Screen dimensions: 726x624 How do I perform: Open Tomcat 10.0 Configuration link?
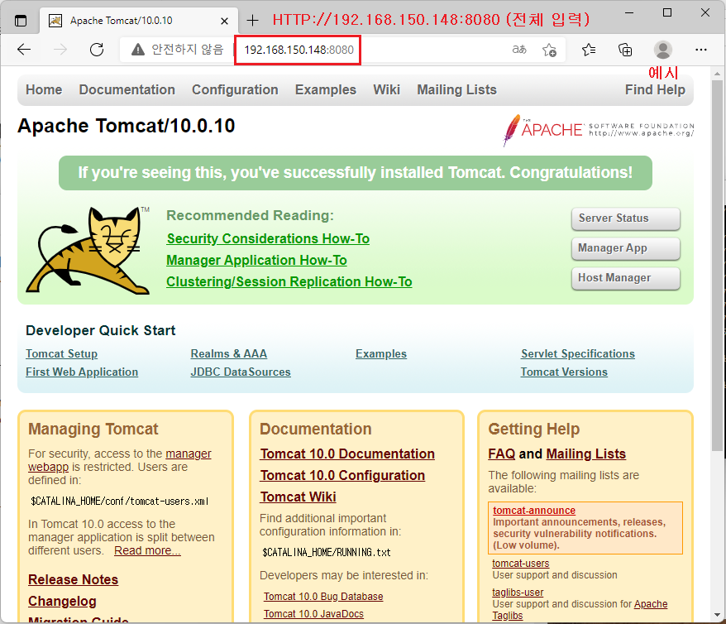(342, 476)
